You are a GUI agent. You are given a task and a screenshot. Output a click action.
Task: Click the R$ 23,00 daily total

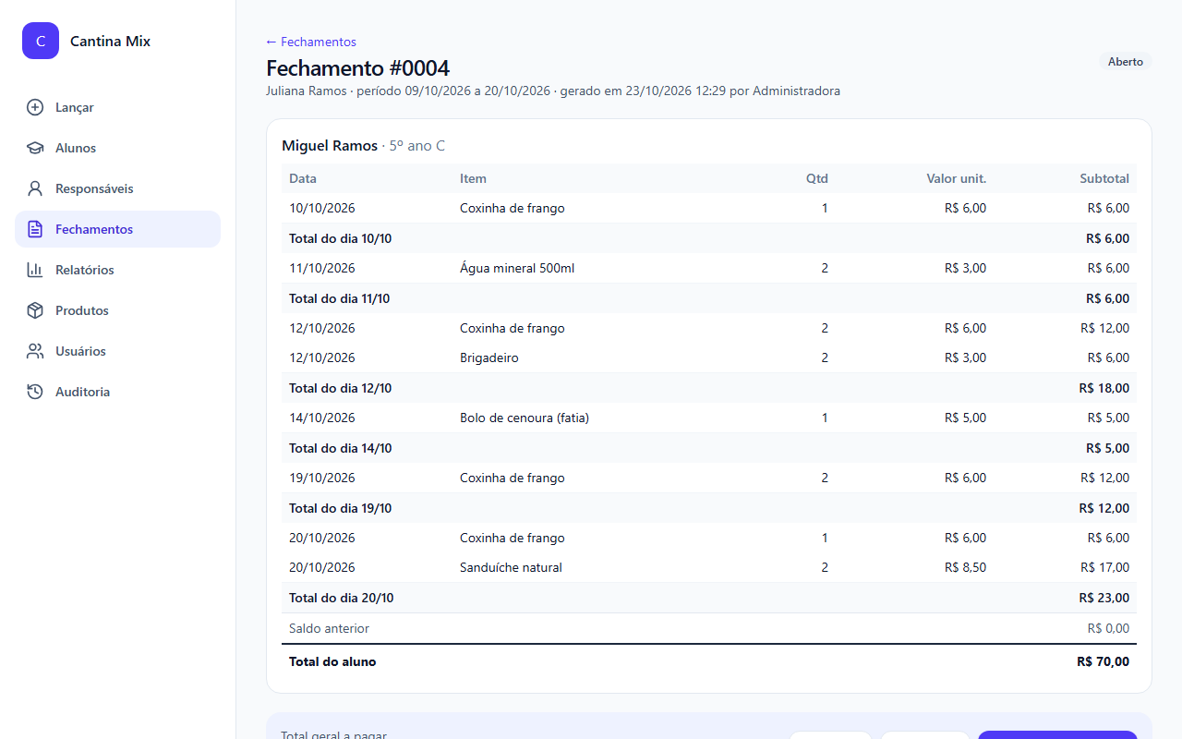1104,598
